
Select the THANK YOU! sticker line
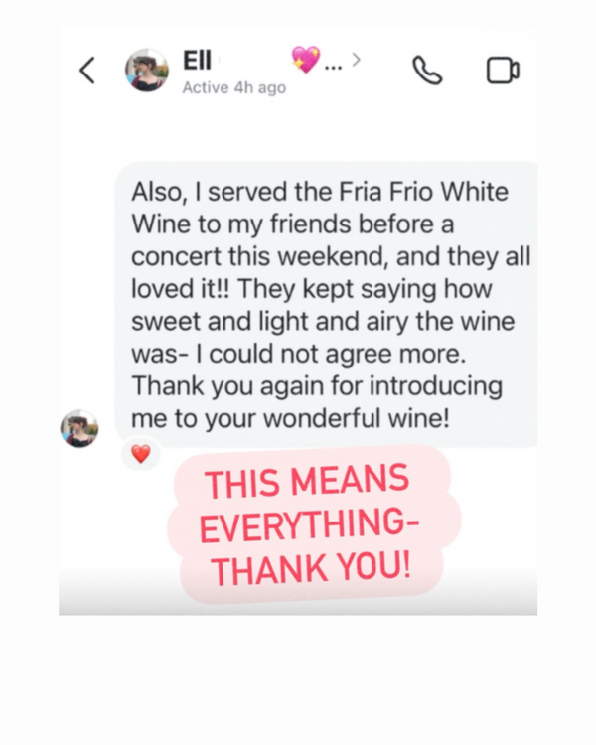(x=311, y=568)
